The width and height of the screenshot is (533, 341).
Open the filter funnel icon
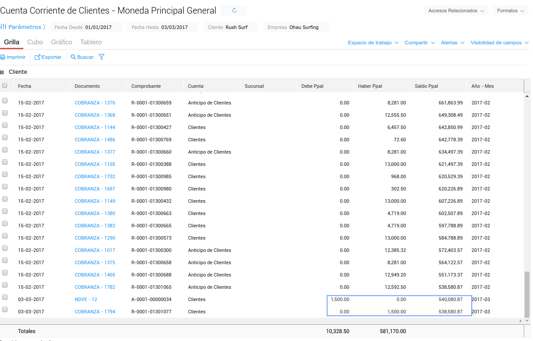[102, 57]
